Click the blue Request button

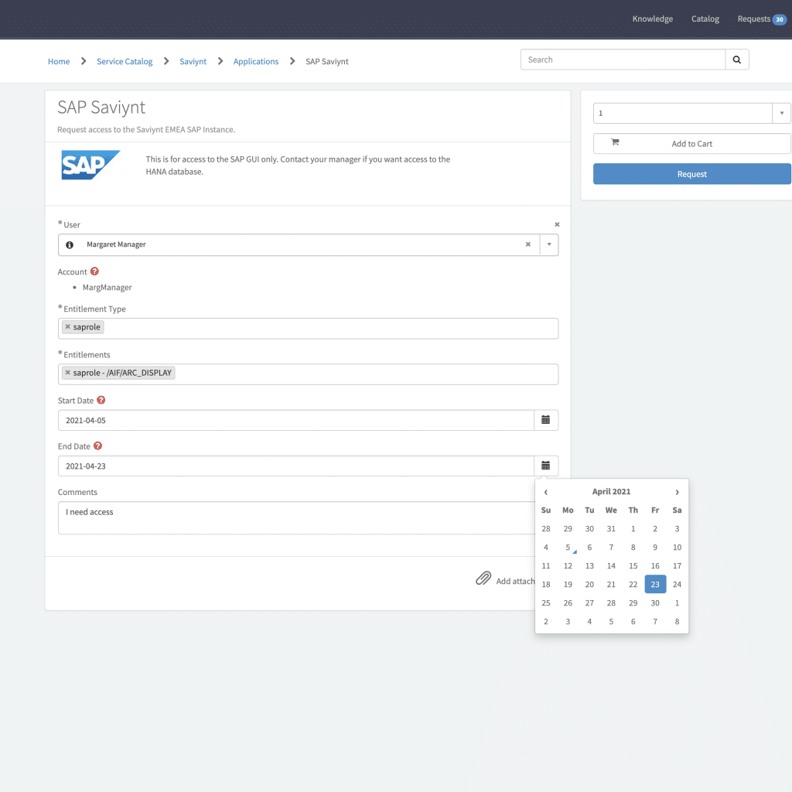pyautogui.click(x=691, y=174)
